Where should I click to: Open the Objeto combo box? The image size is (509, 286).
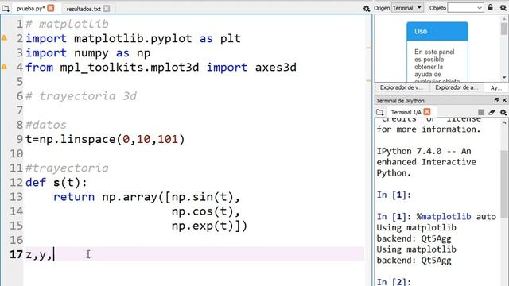coord(465,8)
